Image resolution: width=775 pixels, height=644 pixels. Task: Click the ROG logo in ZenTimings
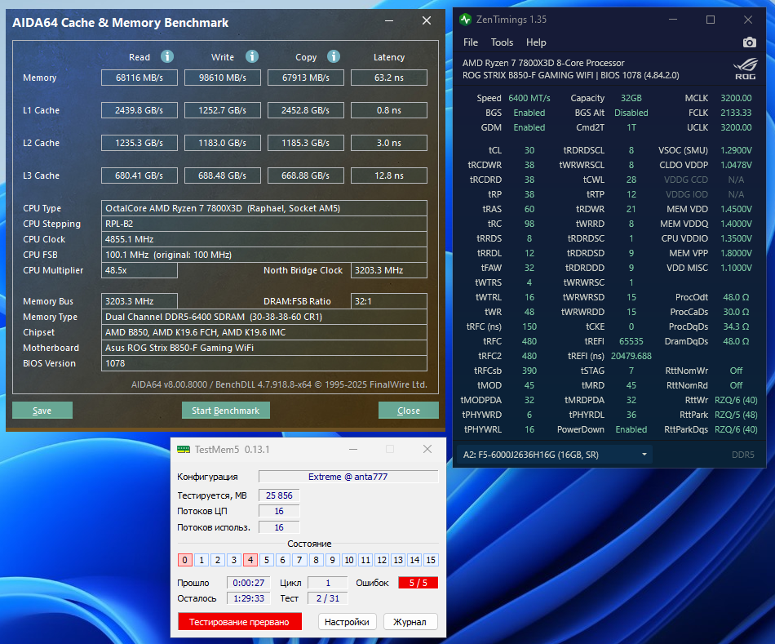point(746,69)
